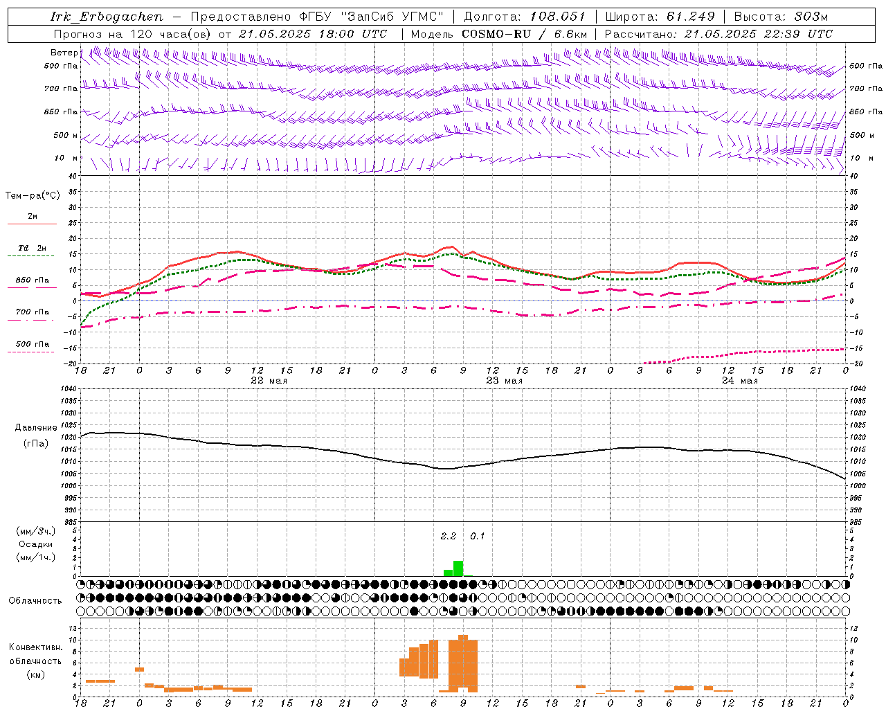The image size is (886, 709).
Task: Select the (мм/1ч.) precipitation unit label
Action: [35, 558]
